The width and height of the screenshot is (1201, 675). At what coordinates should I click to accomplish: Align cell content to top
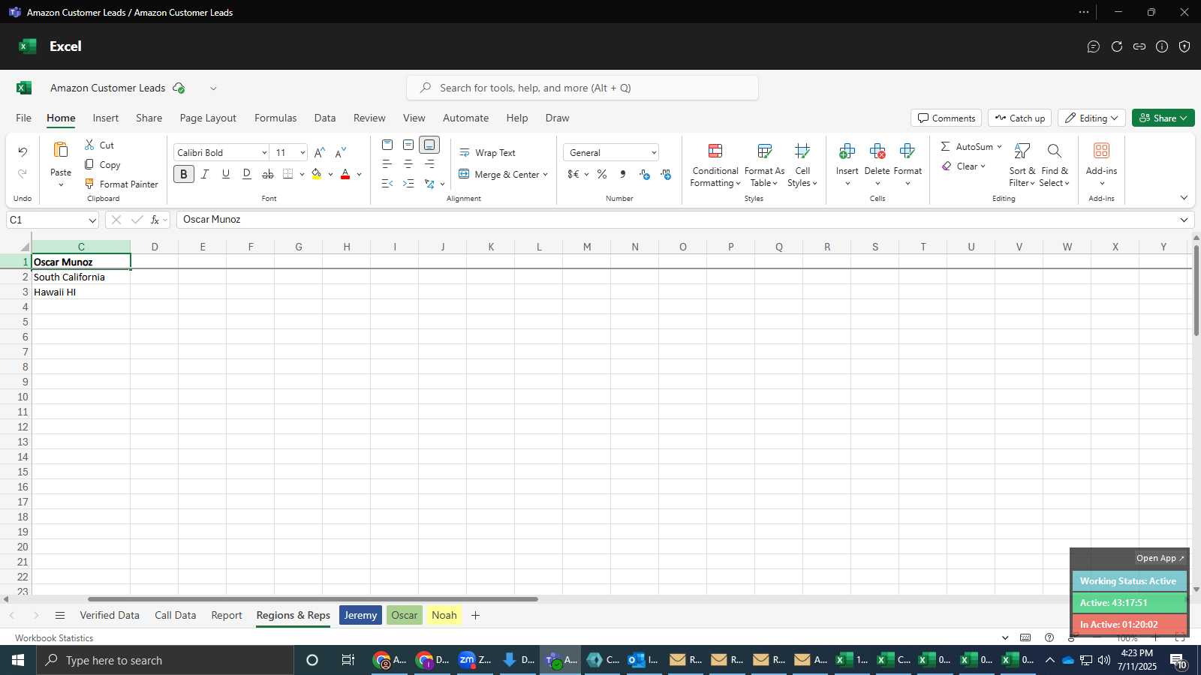tap(387, 145)
